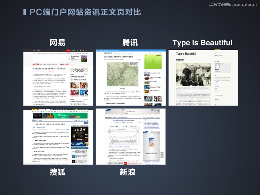This screenshot has height=195, width=260.
Task: Click the stock chart in 新浪 screenshot
Action: click(123, 135)
